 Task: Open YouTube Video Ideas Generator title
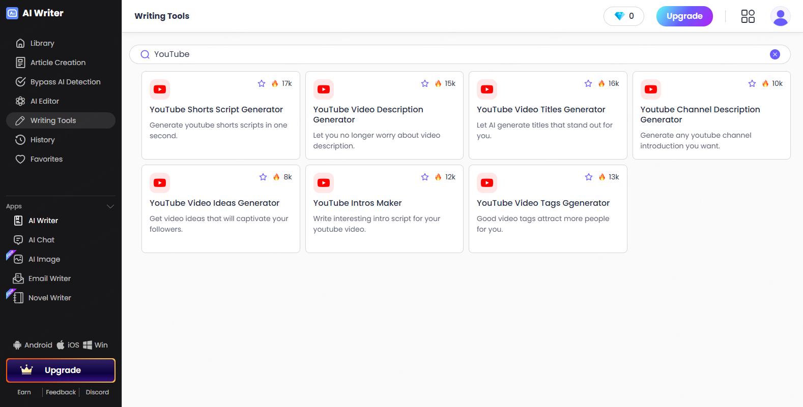(214, 203)
